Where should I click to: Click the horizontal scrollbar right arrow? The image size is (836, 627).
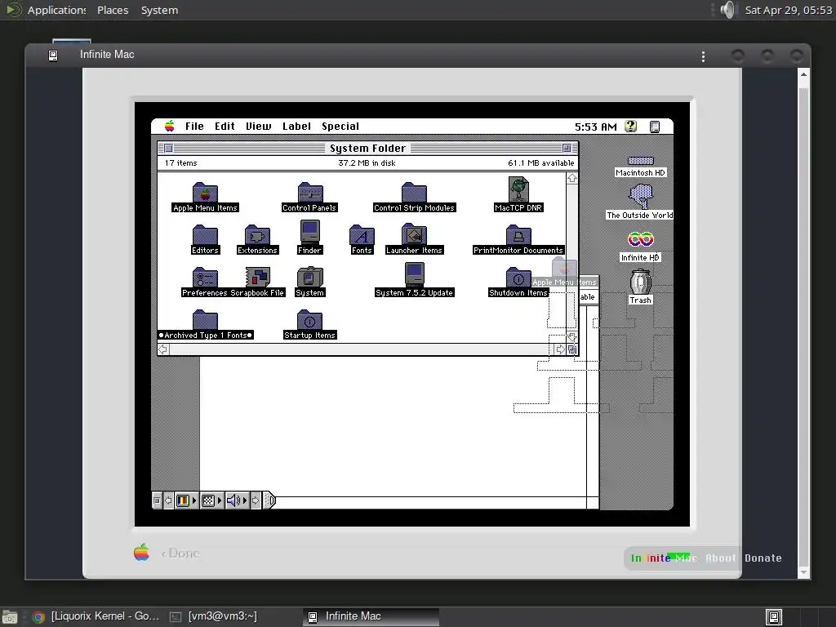click(x=560, y=349)
